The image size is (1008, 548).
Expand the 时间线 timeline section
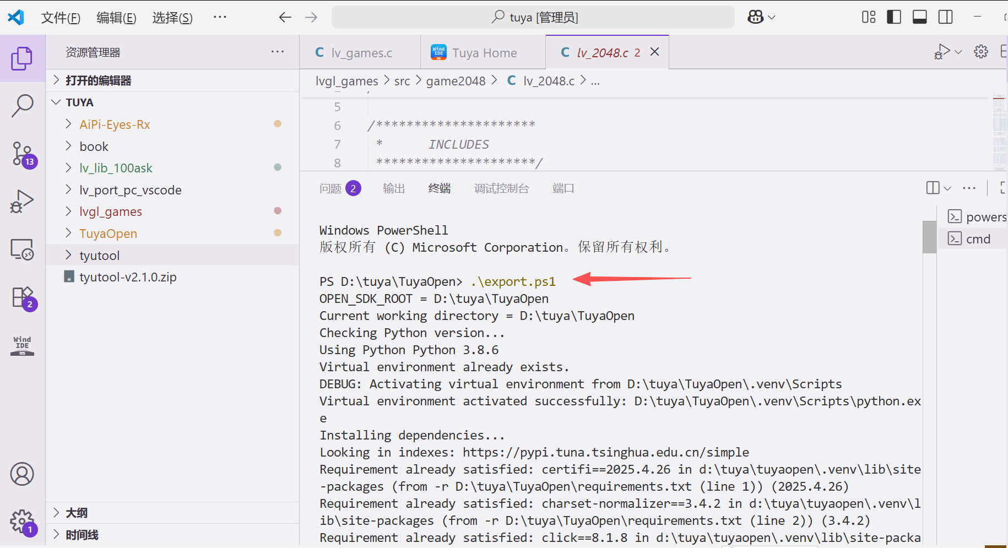coord(172,535)
